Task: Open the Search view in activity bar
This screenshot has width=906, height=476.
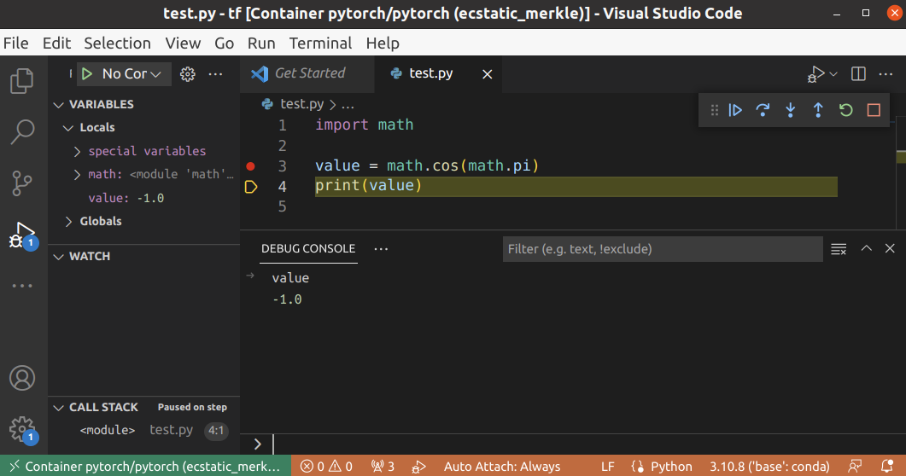Action: point(22,132)
